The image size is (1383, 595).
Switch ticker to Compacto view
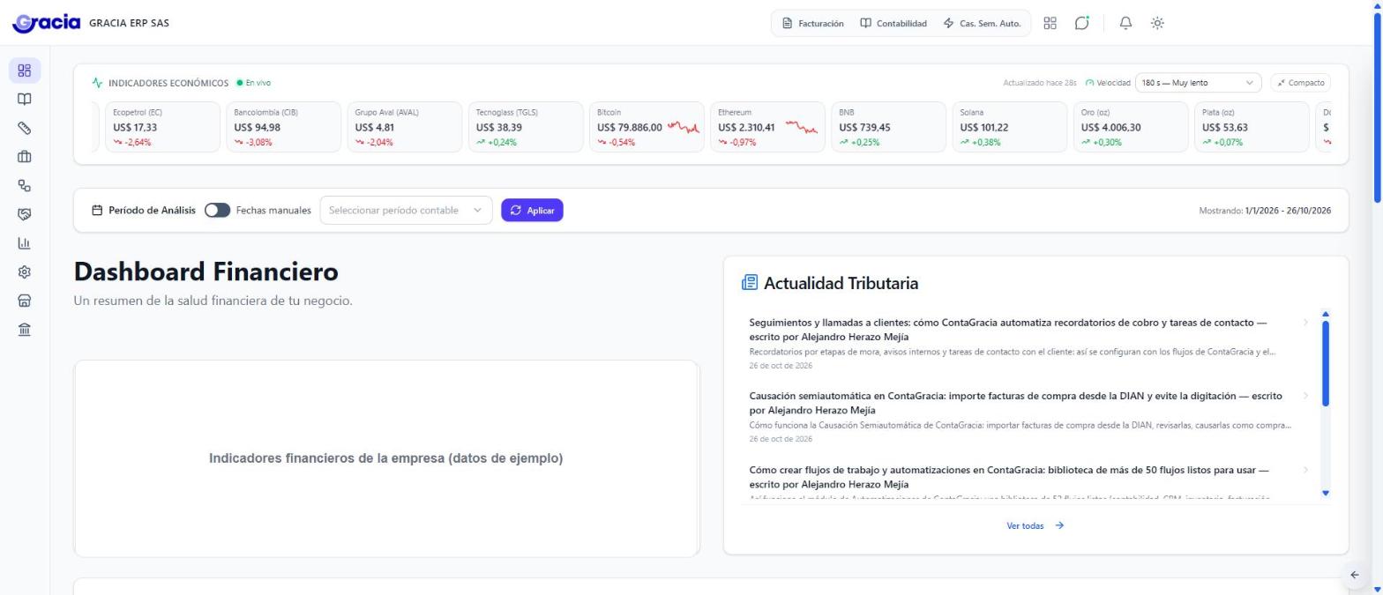1300,83
